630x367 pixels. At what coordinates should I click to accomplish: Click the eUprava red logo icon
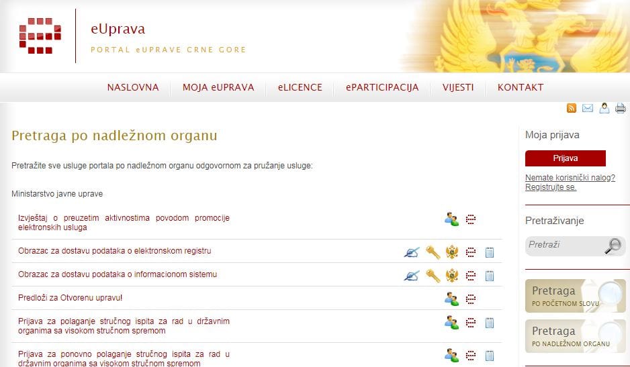coord(40,36)
